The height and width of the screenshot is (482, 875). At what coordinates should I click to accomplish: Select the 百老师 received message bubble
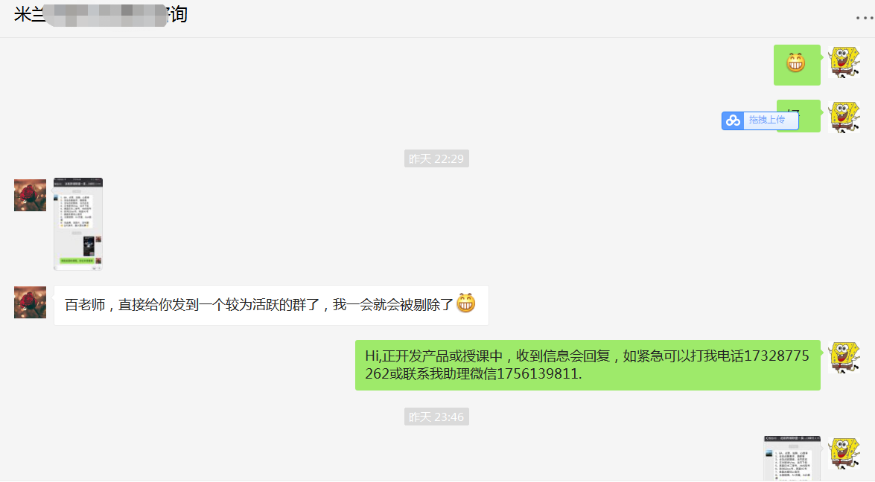pos(271,306)
